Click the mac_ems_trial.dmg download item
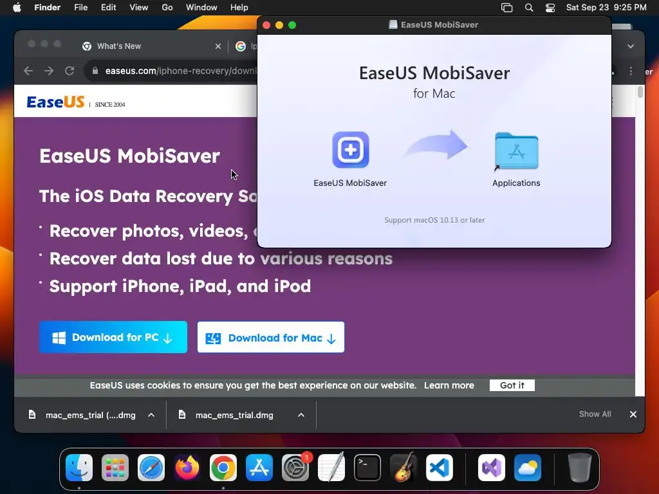Viewport: 659px width, 494px height. click(x=234, y=415)
